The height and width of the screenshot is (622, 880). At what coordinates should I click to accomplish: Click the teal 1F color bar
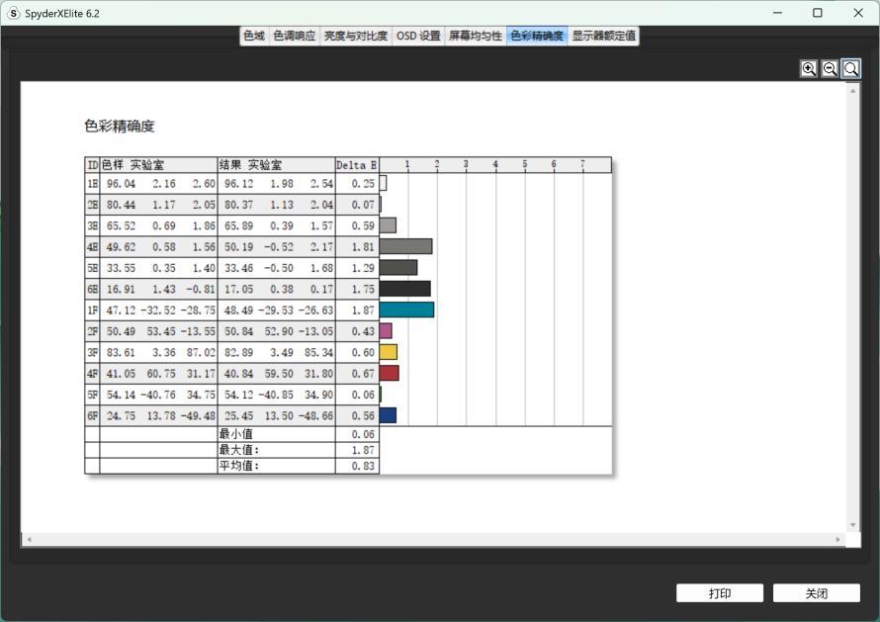(x=407, y=310)
